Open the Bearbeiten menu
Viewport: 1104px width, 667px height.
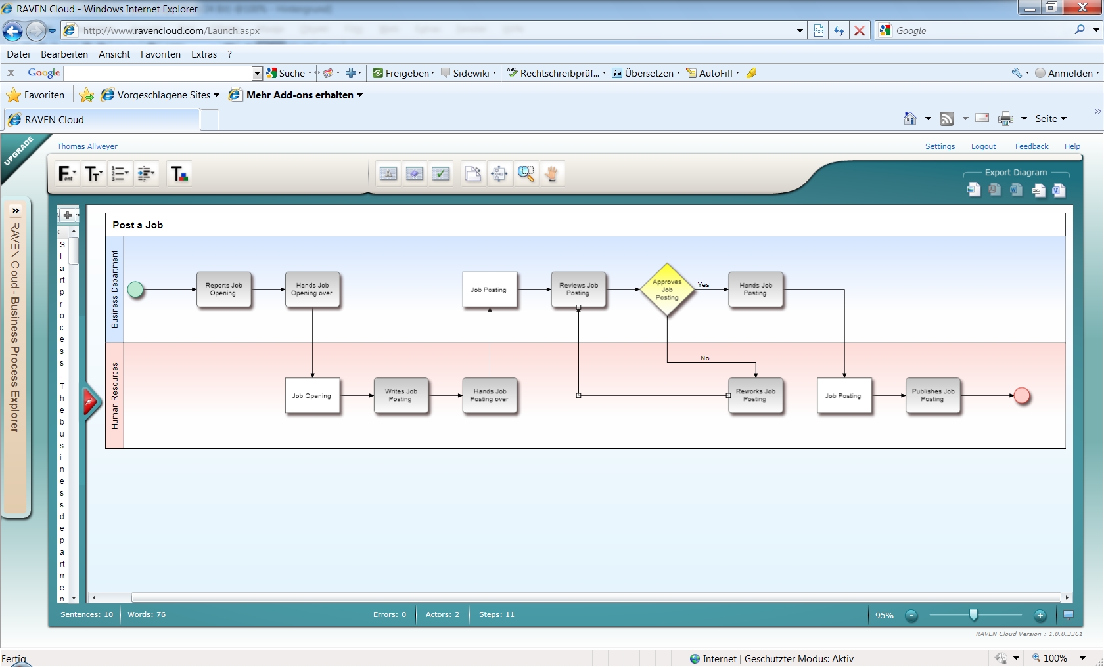64,54
